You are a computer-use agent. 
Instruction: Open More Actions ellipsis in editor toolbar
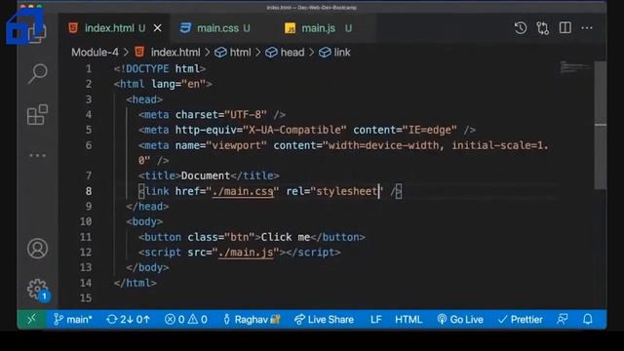pos(587,28)
